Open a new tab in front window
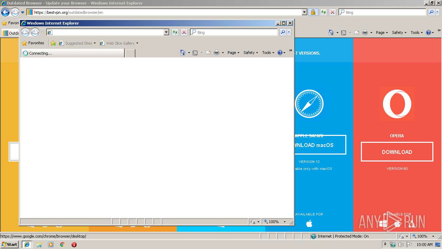The width and height of the screenshot is (442, 249). pyautogui.click(x=130, y=53)
